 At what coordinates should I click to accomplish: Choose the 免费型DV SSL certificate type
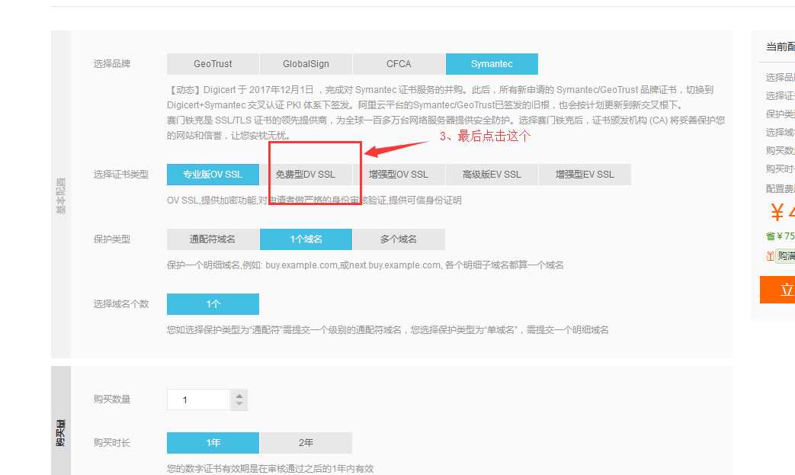tap(306, 175)
